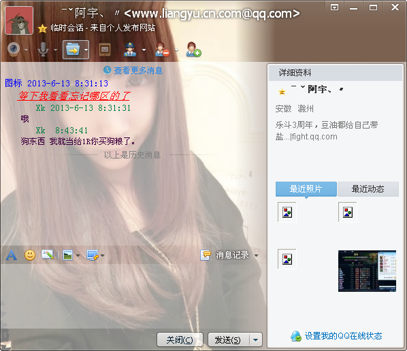This screenshot has width=407, height=351.
Task: Open video call options dropdown arrow
Action: coord(27,50)
